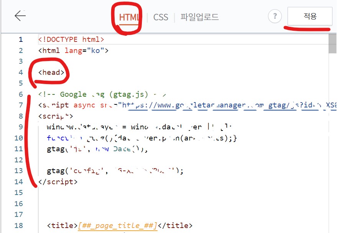Click the gtag('js', new Date()) line

tap(97, 149)
